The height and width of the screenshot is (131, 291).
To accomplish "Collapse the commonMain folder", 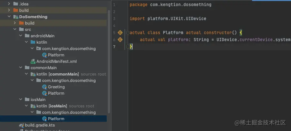I will pos(20,68).
